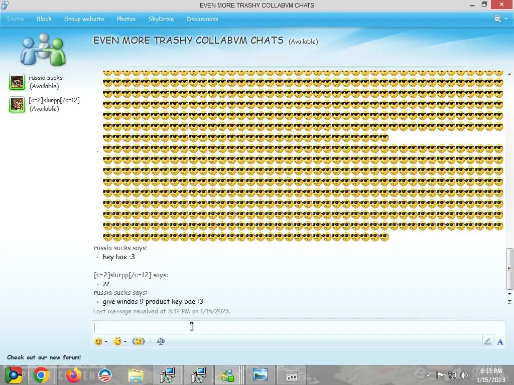Switch to handwriting input pen icon
Viewport: 514px width, 385px height.
487,341
